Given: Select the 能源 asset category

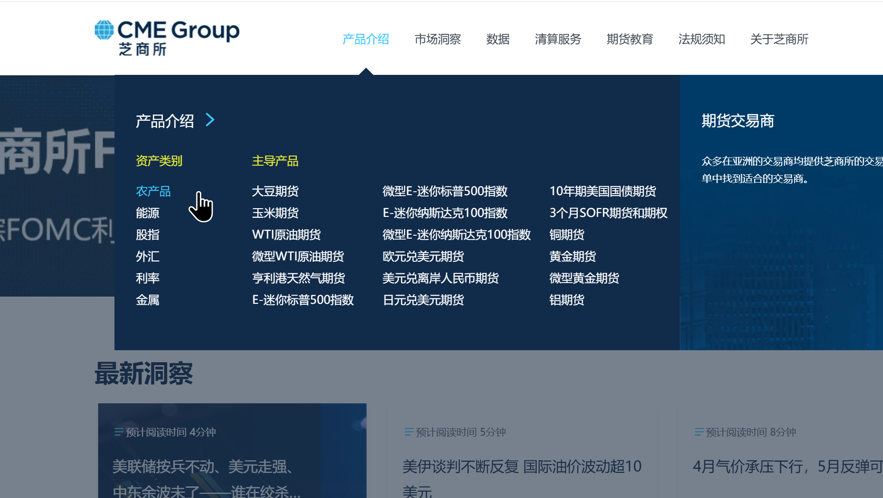Looking at the screenshot, I should [x=147, y=213].
